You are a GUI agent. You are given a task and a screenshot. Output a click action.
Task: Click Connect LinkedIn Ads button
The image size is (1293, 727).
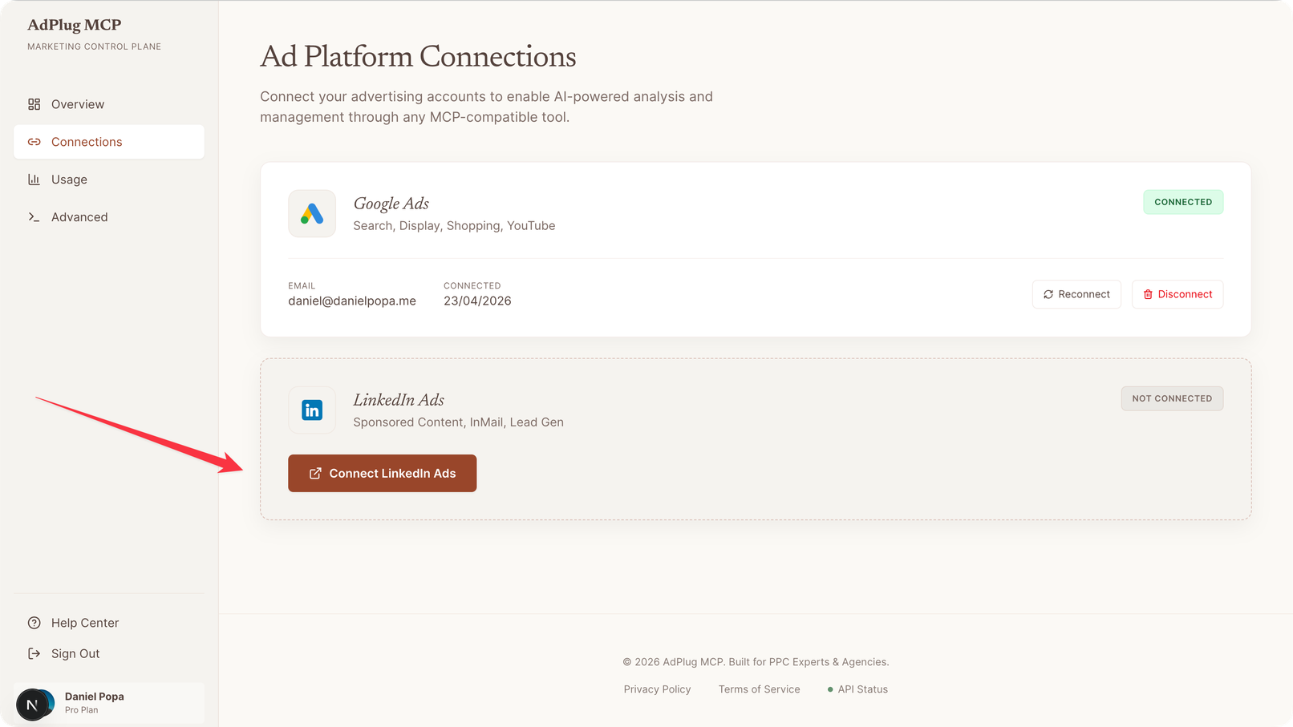click(382, 473)
